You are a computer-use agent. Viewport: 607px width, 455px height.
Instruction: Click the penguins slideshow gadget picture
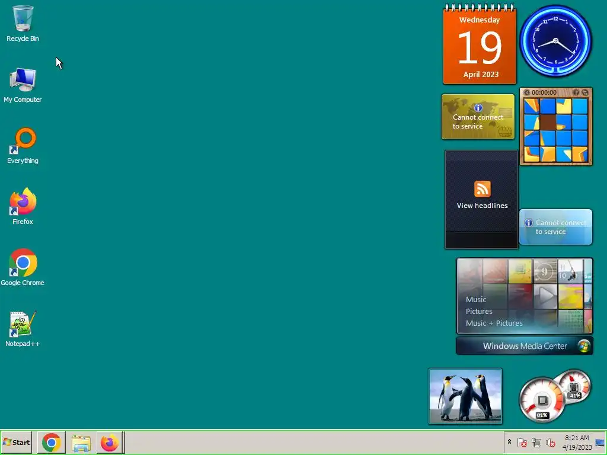click(x=465, y=396)
